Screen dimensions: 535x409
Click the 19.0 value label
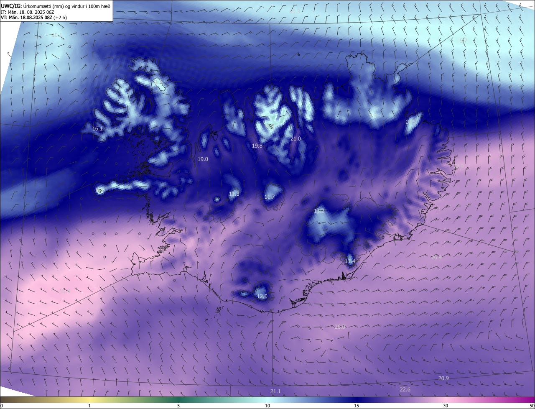(203, 159)
